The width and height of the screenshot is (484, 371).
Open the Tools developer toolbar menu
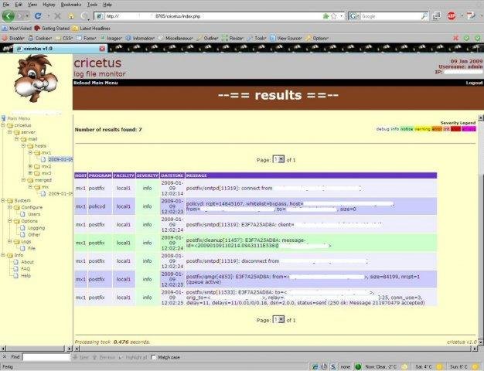[257, 39]
